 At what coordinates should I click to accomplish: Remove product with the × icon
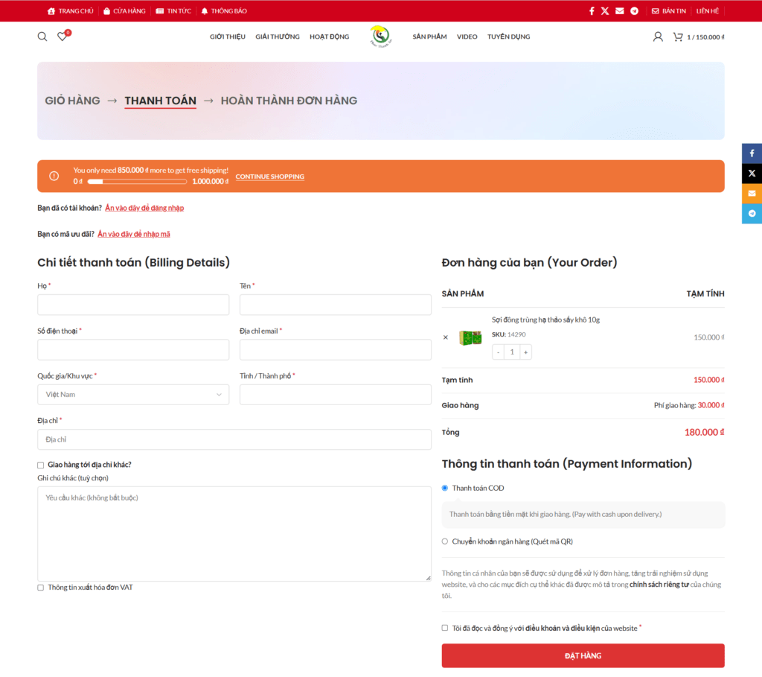coord(446,337)
